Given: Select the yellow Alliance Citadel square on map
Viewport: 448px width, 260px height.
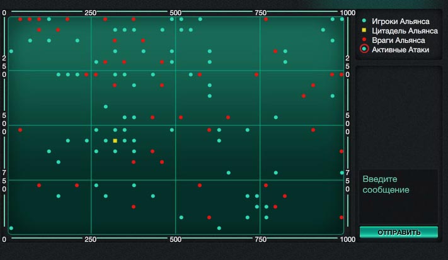Looking at the screenshot, I should click(x=115, y=141).
